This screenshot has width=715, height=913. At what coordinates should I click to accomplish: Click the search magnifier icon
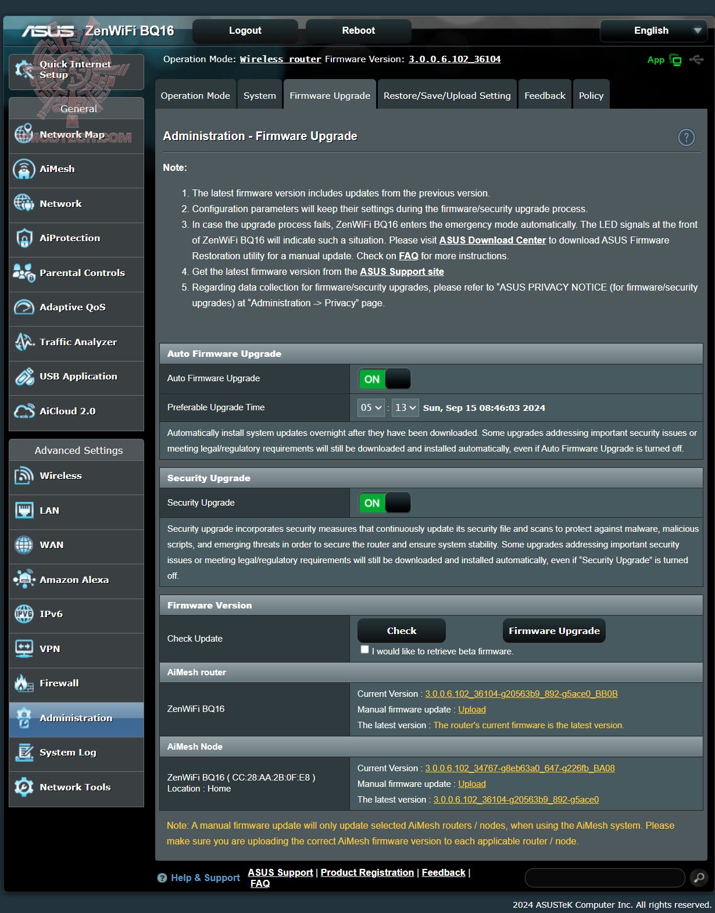[699, 878]
